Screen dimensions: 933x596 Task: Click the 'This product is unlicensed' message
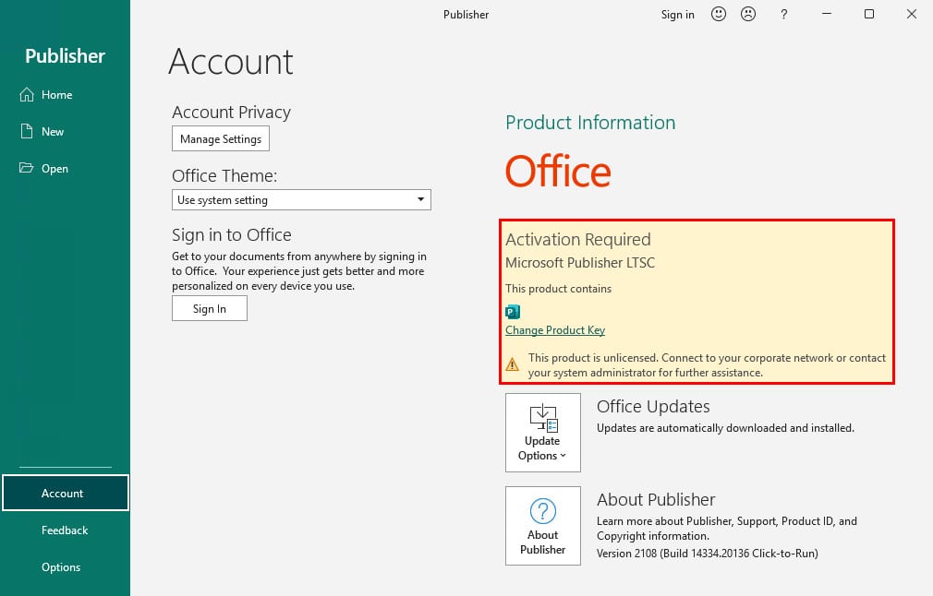707,364
